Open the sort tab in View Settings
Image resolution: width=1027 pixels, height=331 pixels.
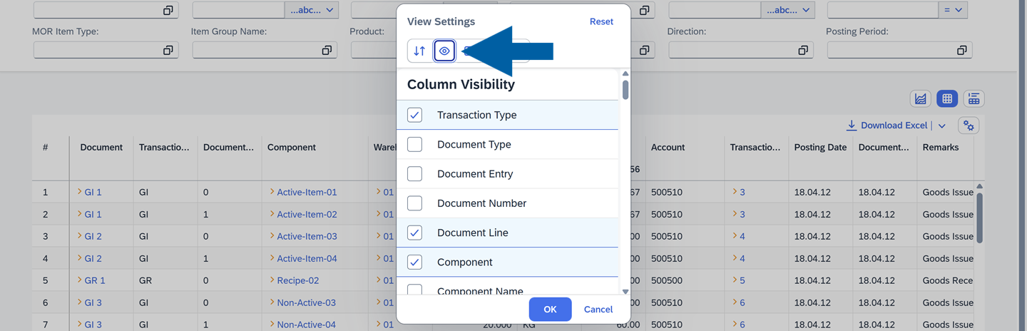click(x=419, y=51)
